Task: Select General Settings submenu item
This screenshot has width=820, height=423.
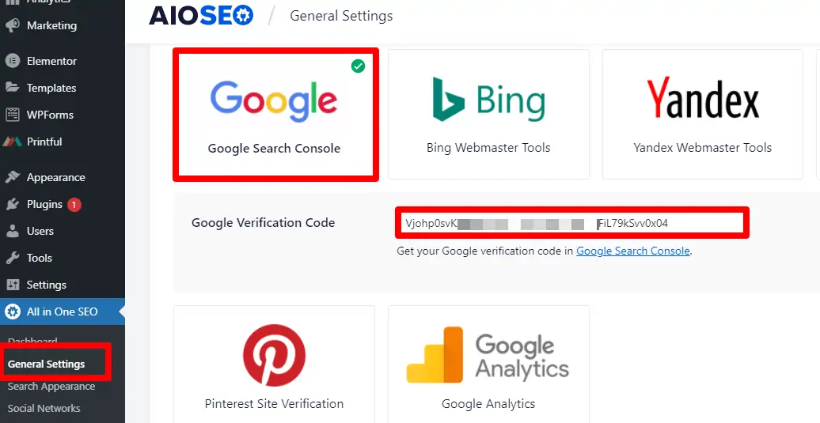Action: 46,364
